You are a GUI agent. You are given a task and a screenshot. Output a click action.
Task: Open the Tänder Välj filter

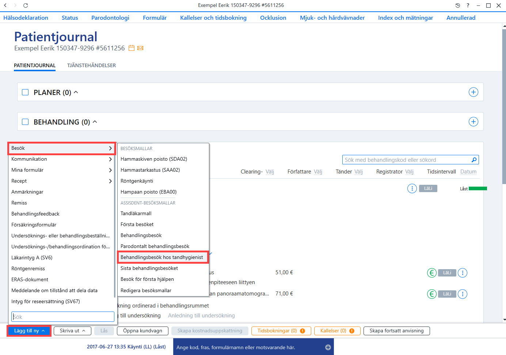pyautogui.click(x=358, y=172)
